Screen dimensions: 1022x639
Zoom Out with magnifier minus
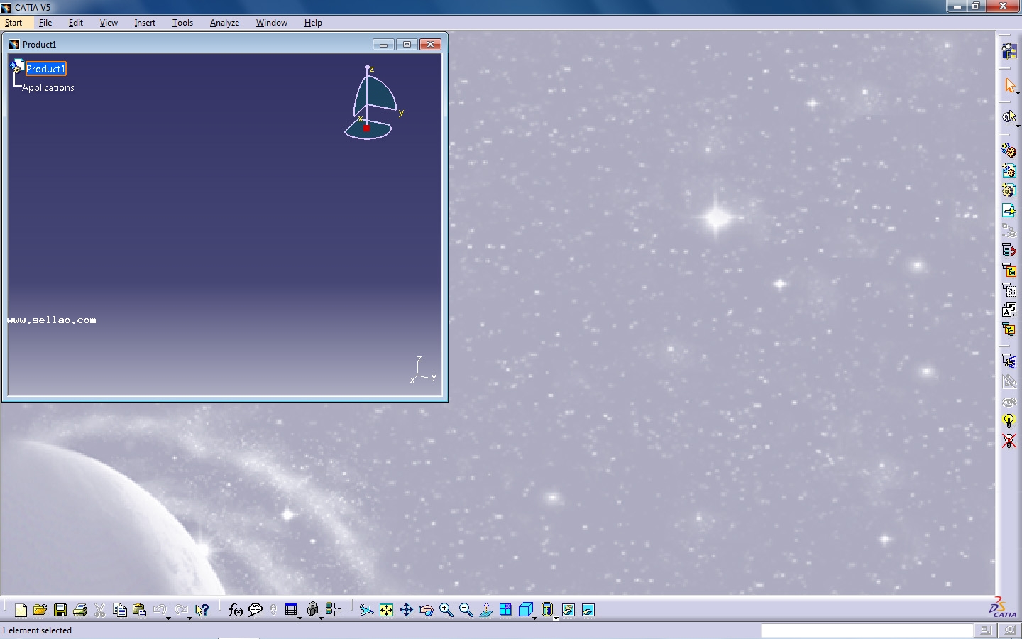point(466,610)
